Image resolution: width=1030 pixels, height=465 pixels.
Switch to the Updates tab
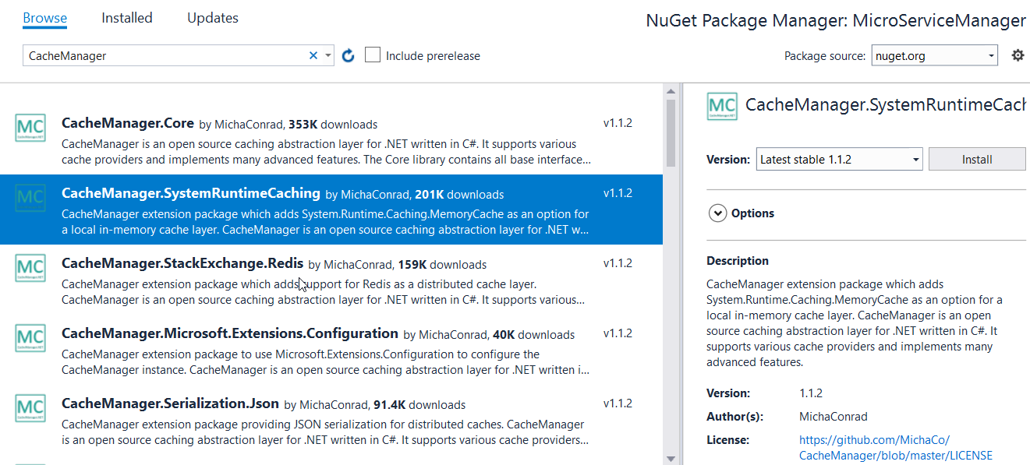tap(213, 18)
